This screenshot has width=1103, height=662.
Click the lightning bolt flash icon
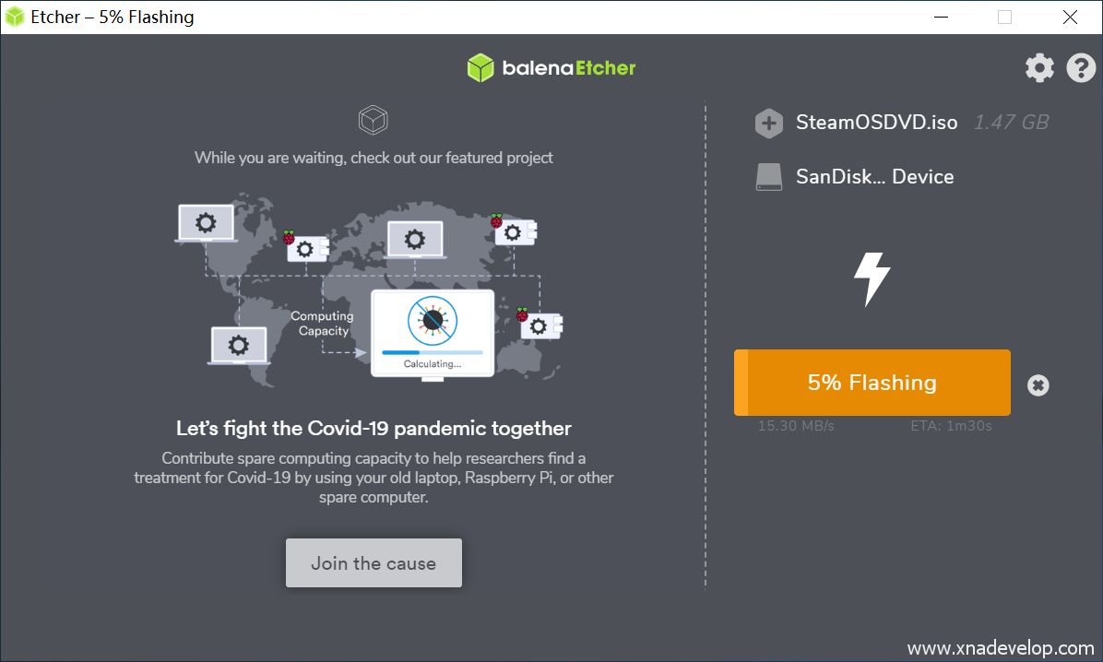tap(872, 279)
